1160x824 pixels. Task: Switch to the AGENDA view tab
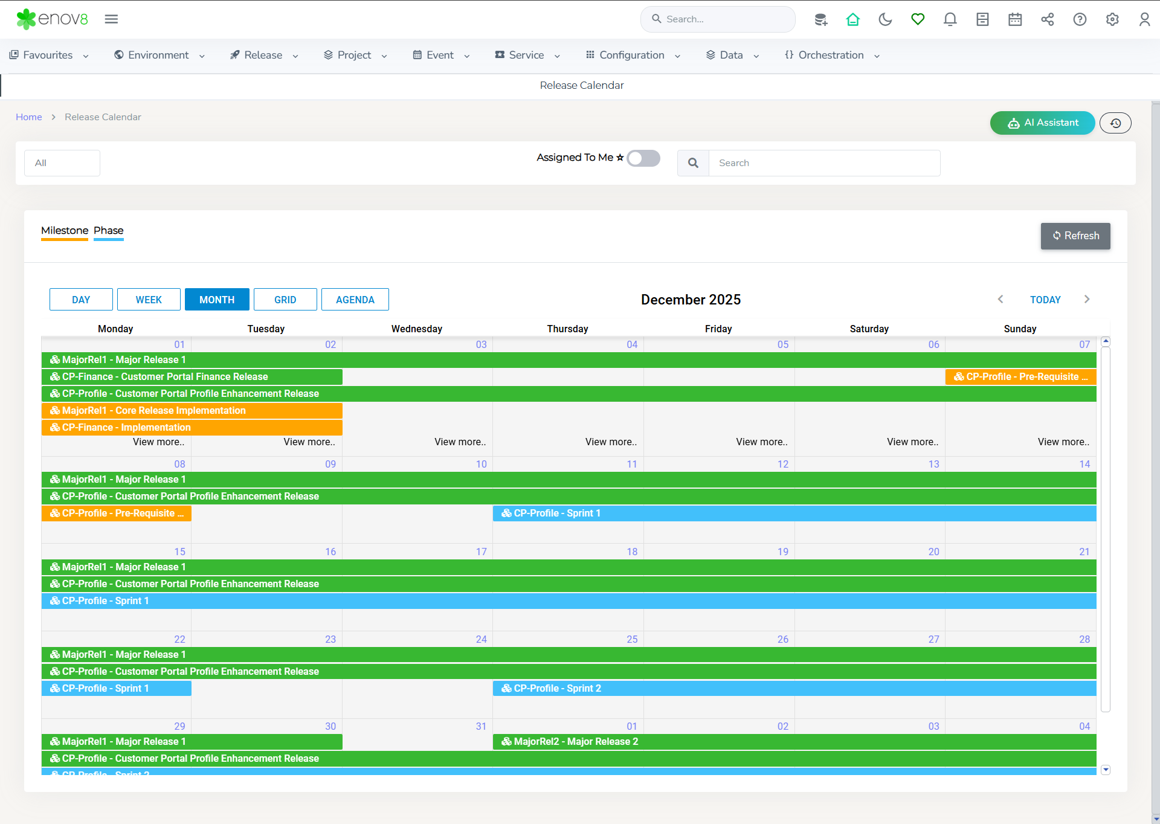[355, 300]
